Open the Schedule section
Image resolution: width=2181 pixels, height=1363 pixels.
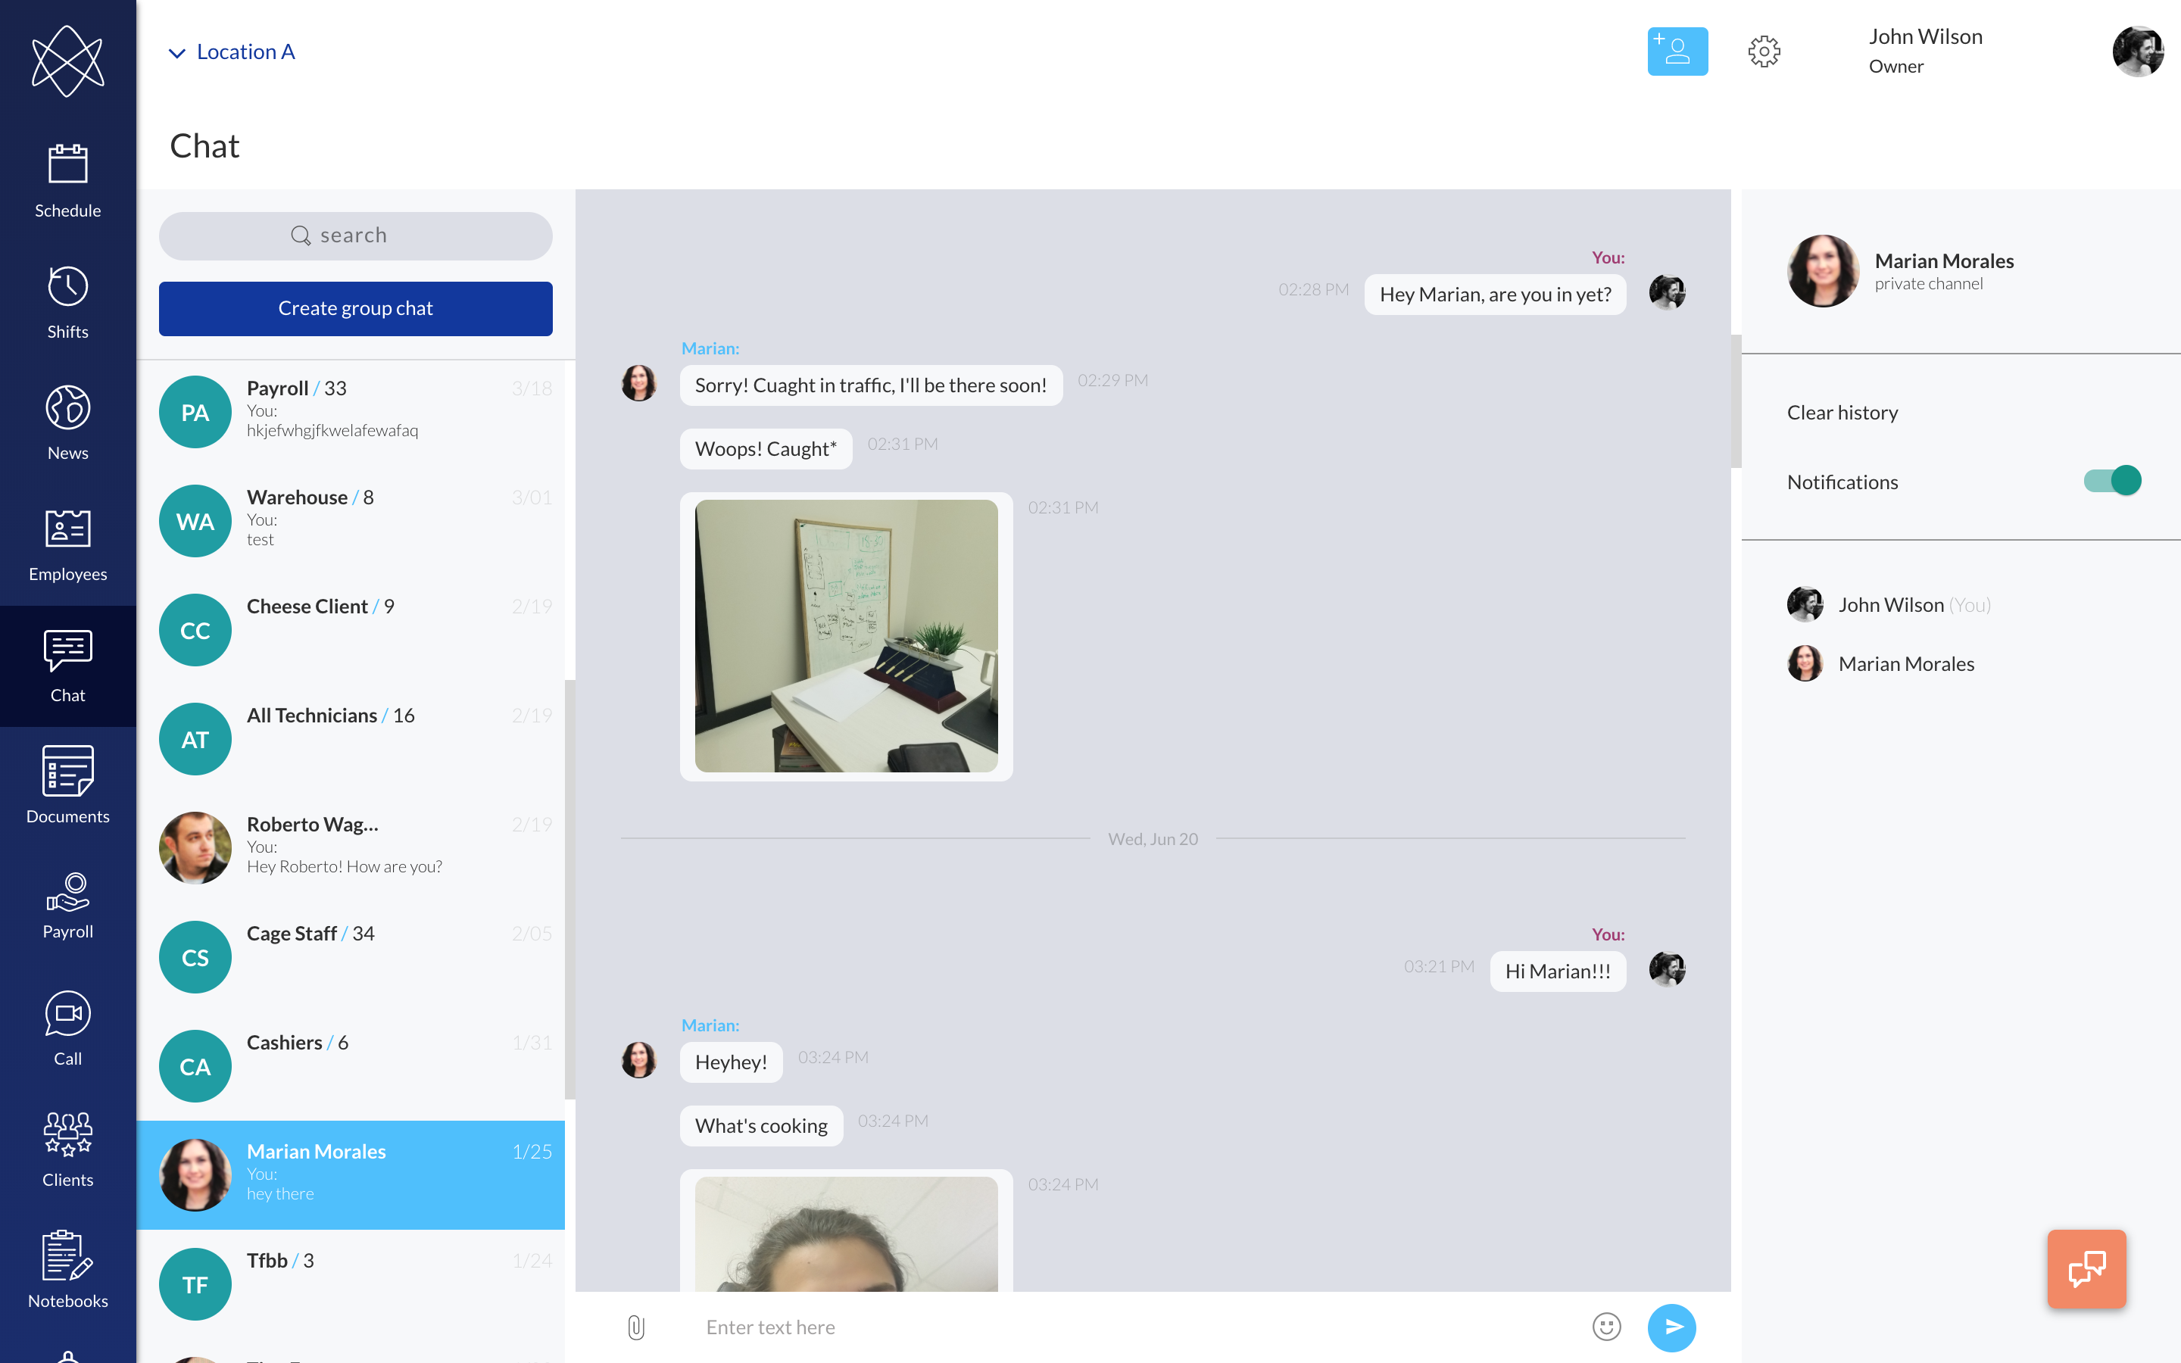click(x=67, y=180)
